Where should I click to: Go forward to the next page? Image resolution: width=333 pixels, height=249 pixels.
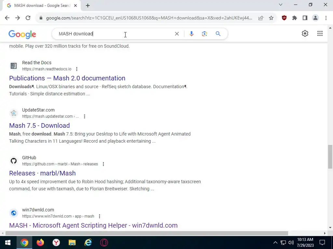[18, 18]
